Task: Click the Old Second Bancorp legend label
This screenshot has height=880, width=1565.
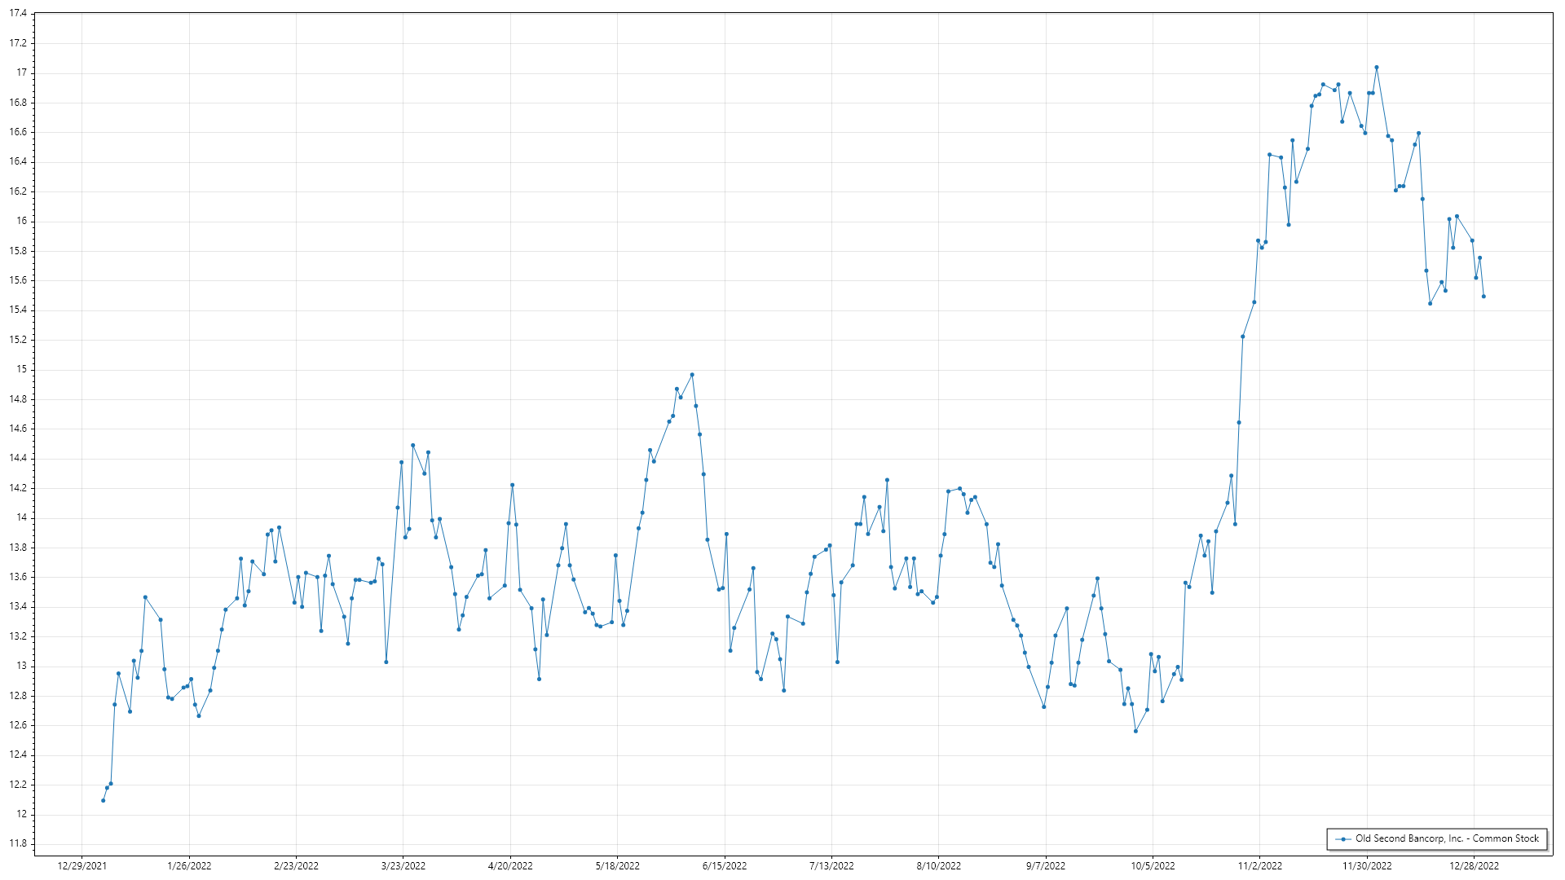Action: point(1447,838)
